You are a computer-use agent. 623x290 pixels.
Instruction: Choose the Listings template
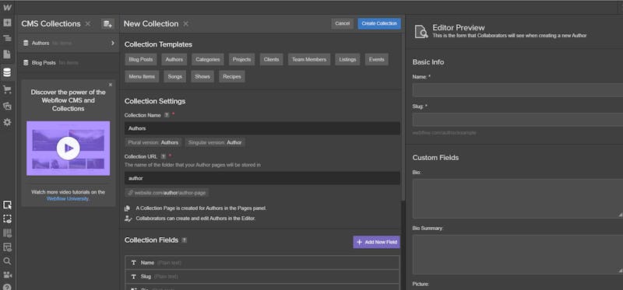click(347, 60)
